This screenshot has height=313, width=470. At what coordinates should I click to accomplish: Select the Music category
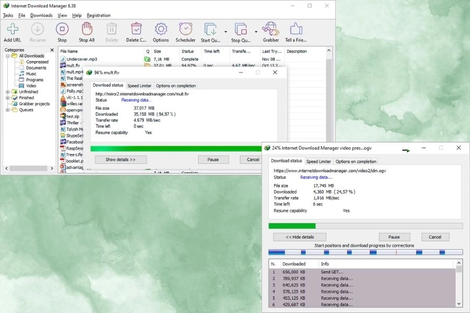click(31, 74)
